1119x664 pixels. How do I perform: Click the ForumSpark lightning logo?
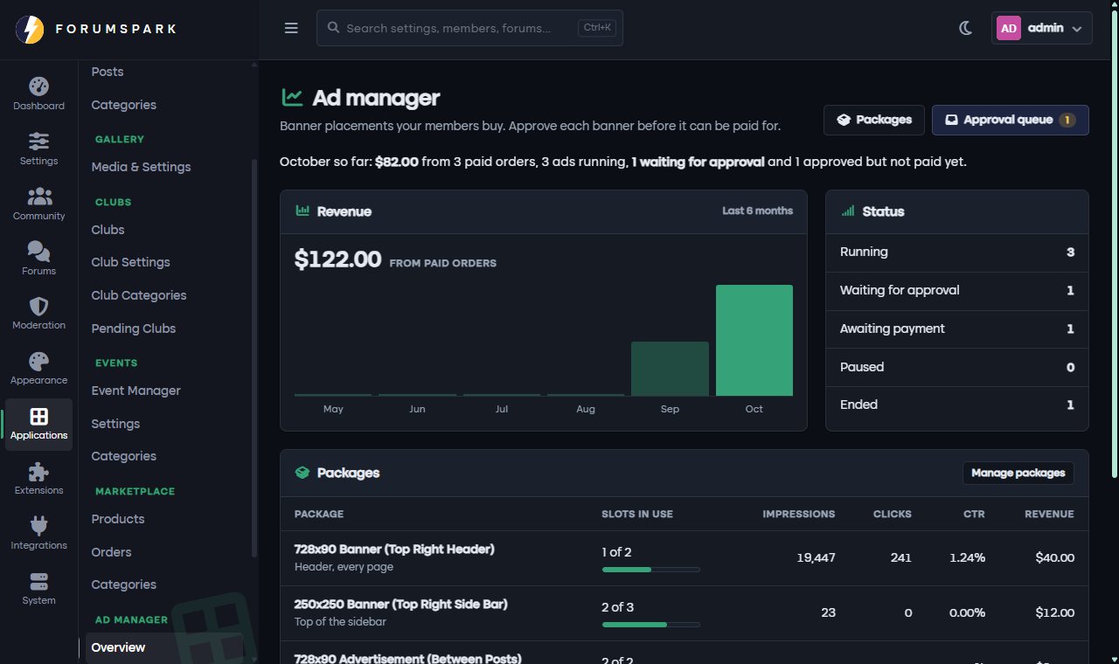(x=30, y=30)
